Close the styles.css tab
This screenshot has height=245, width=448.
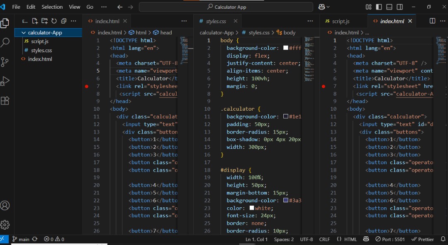click(236, 21)
